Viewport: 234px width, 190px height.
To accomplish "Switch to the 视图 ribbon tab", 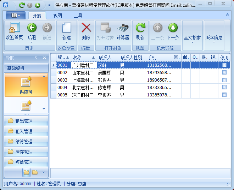I will coord(57,16).
